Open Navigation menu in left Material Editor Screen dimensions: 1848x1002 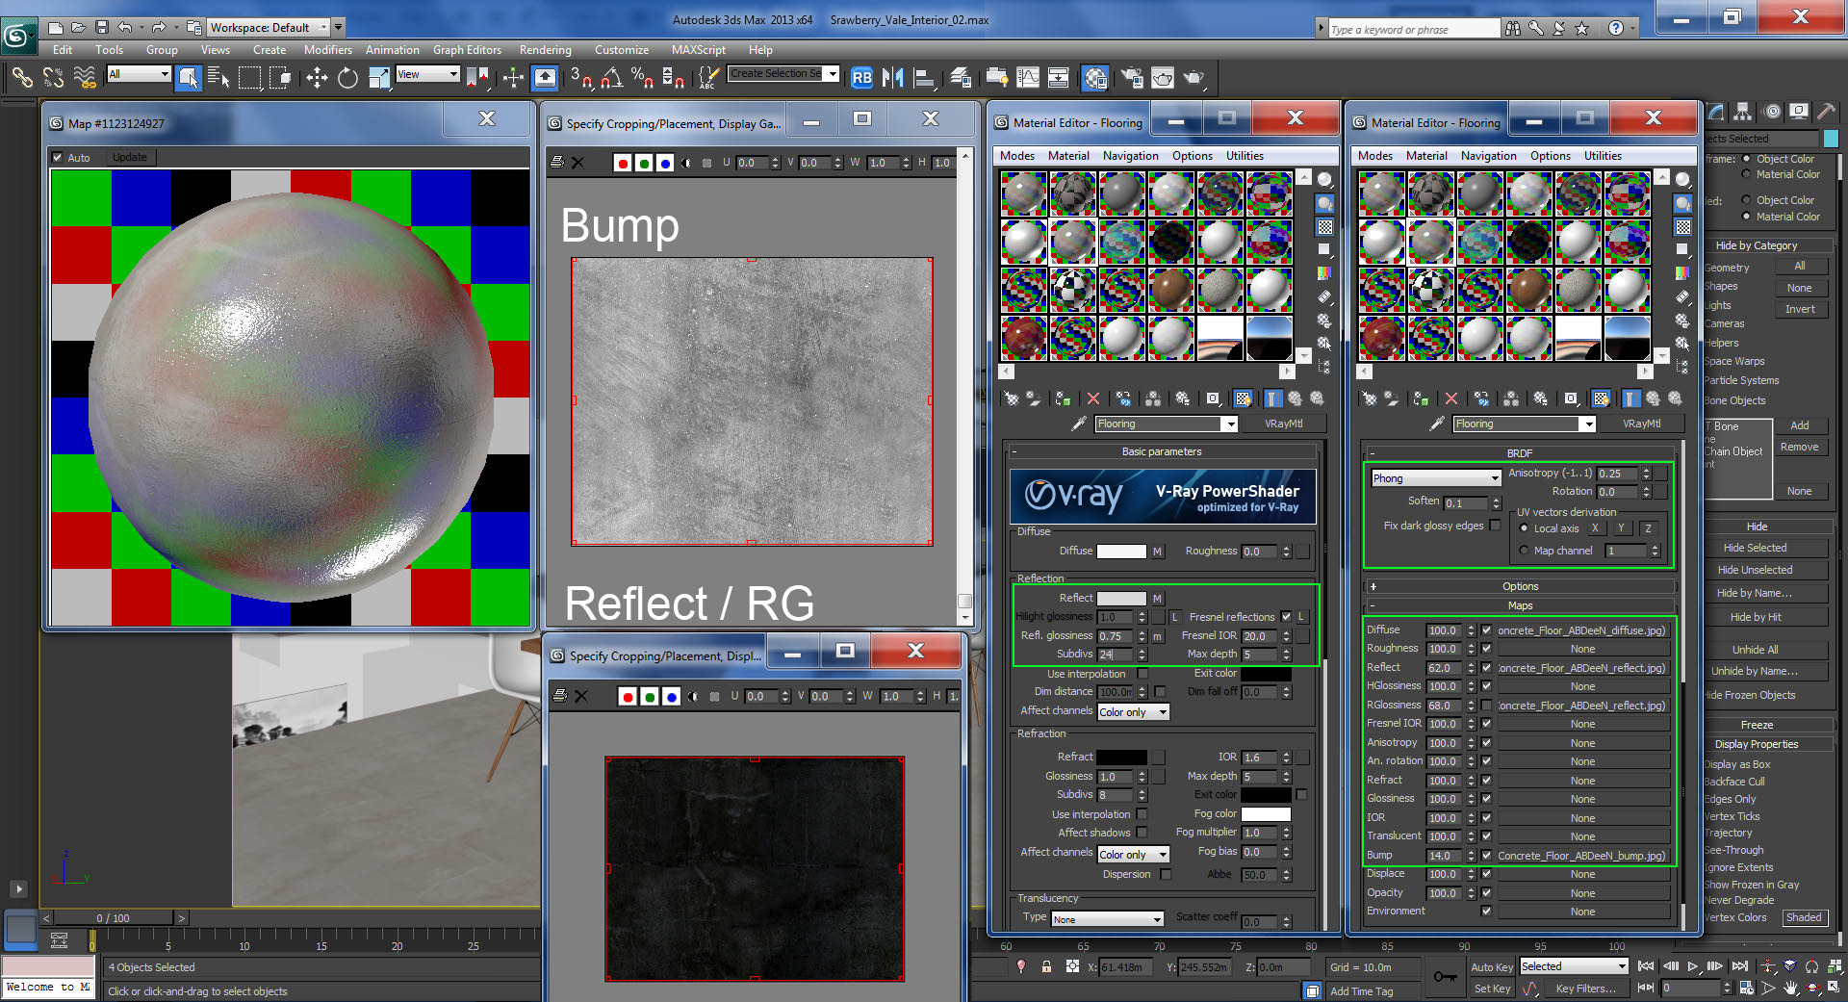point(1130,156)
